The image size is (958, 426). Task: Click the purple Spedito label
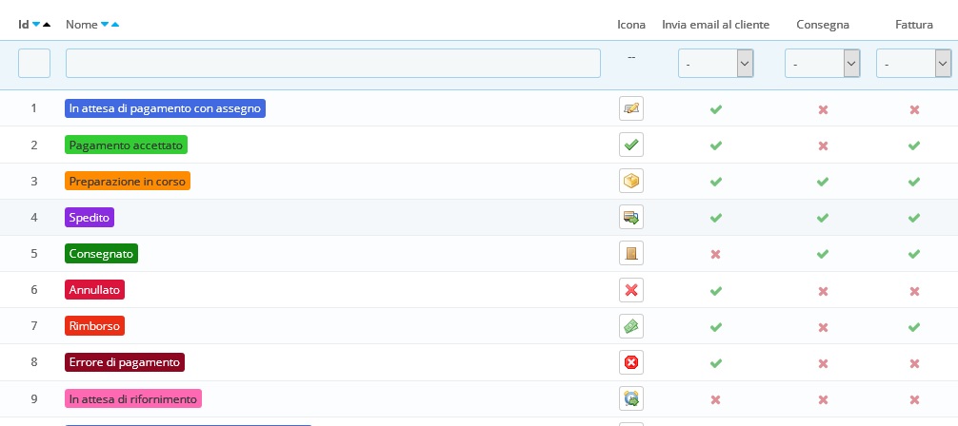point(90,217)
